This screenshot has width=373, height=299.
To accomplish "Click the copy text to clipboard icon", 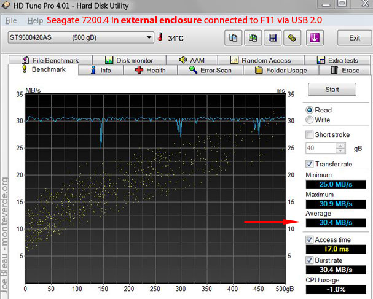I will (x=233, y=38).
